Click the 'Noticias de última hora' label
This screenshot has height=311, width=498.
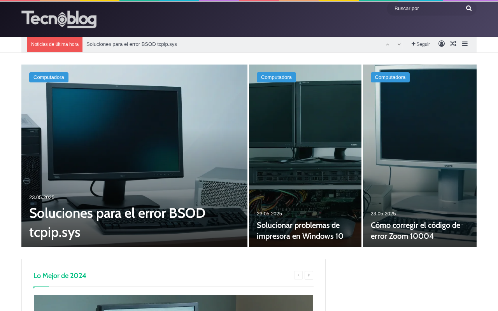click(x=55, y=44)
